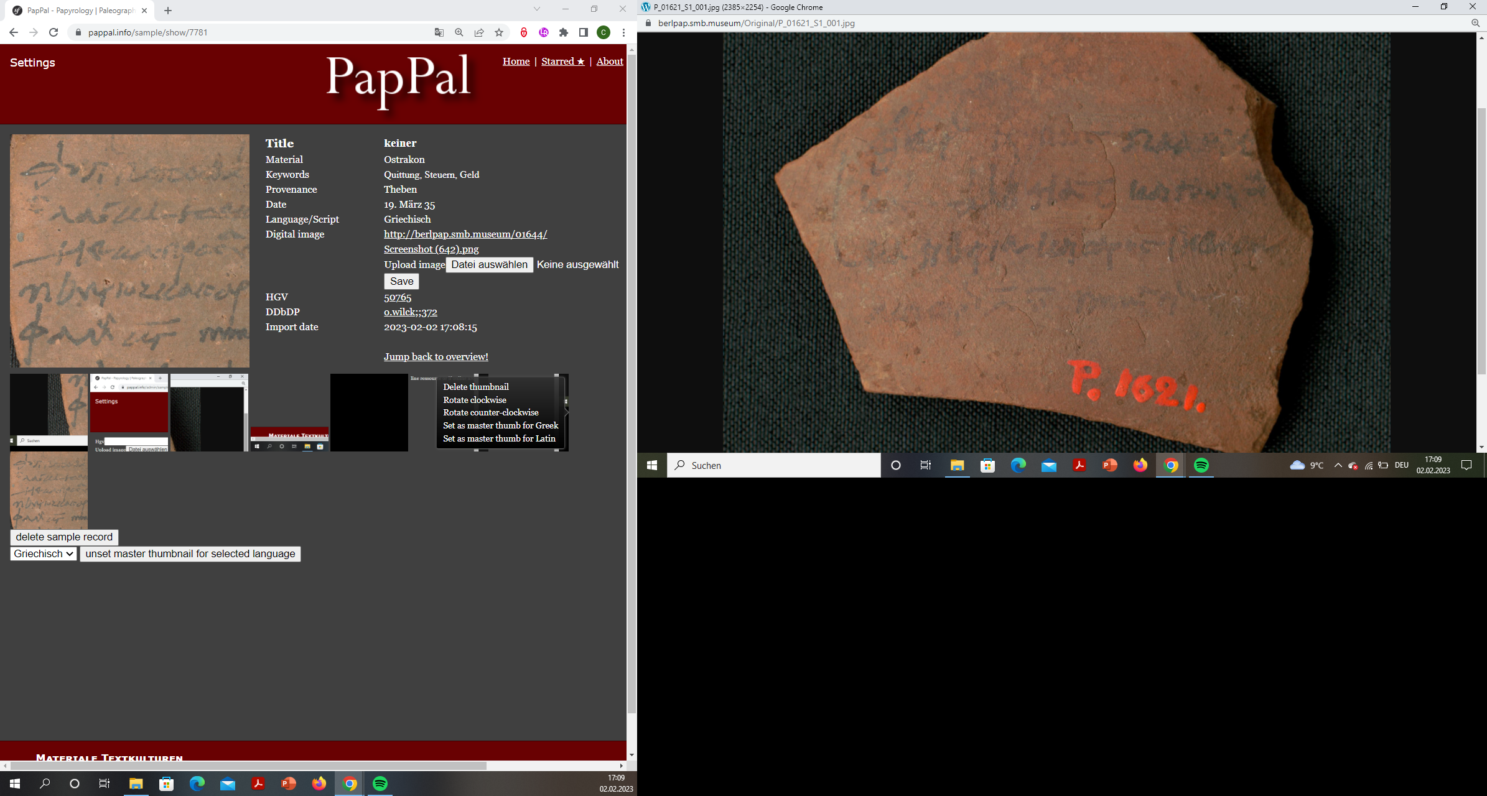
Task: Choose Rotate counter-clockwise in the context menu
Action: coord(491,412)
